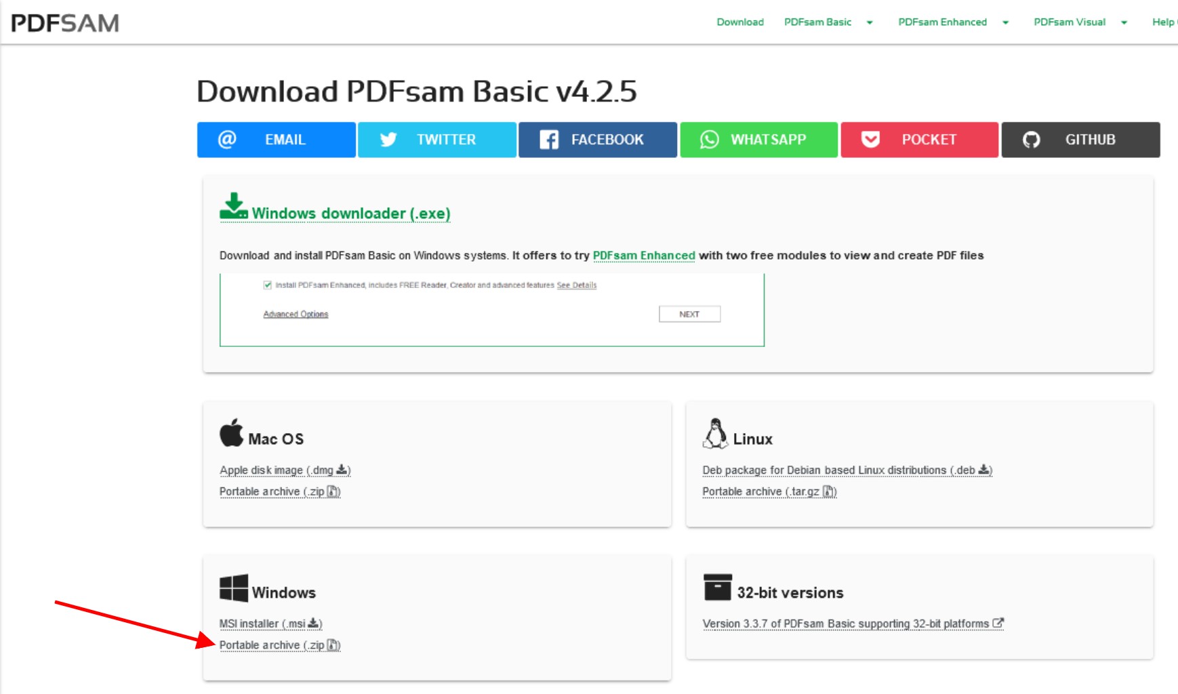1178x694 pixels.
Task: Click the Linux heading text
Action: tap(753, 439)
